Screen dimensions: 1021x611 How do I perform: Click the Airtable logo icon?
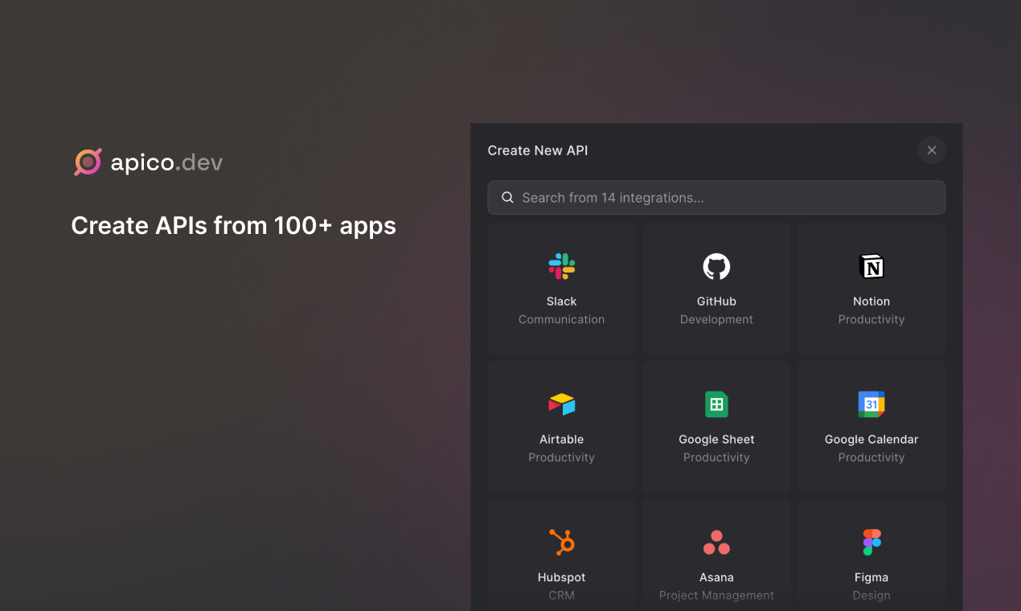coord(561,404)
